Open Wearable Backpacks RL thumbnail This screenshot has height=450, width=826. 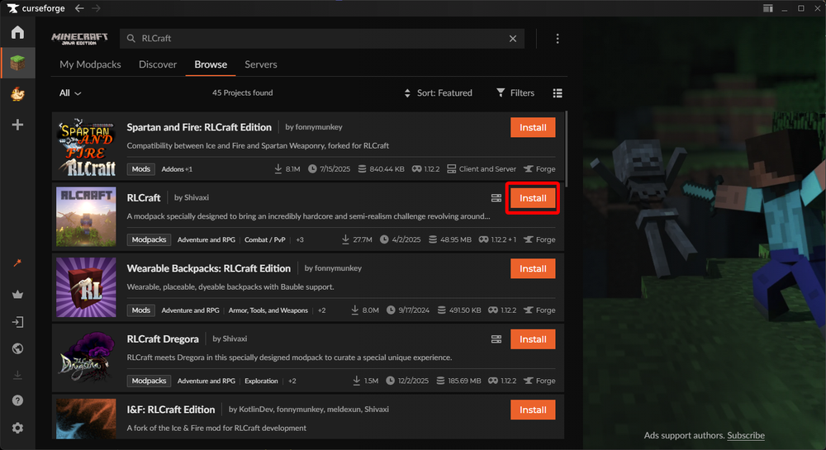coord(86,287)
